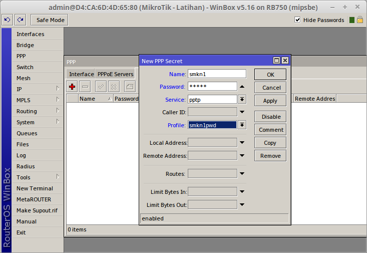Click the Name input field
367x253 pixels.
(x=217, y=74)
